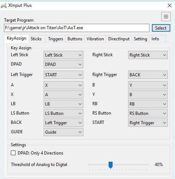Click the Select button for target program
This screenshot has height=179, width=175.
pyautogui.click(x=161, y=28)
